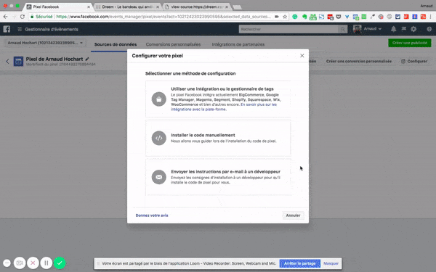Toggle Loom camera button
The height and width of the screenshot is (272, 436).
(20, 263)
